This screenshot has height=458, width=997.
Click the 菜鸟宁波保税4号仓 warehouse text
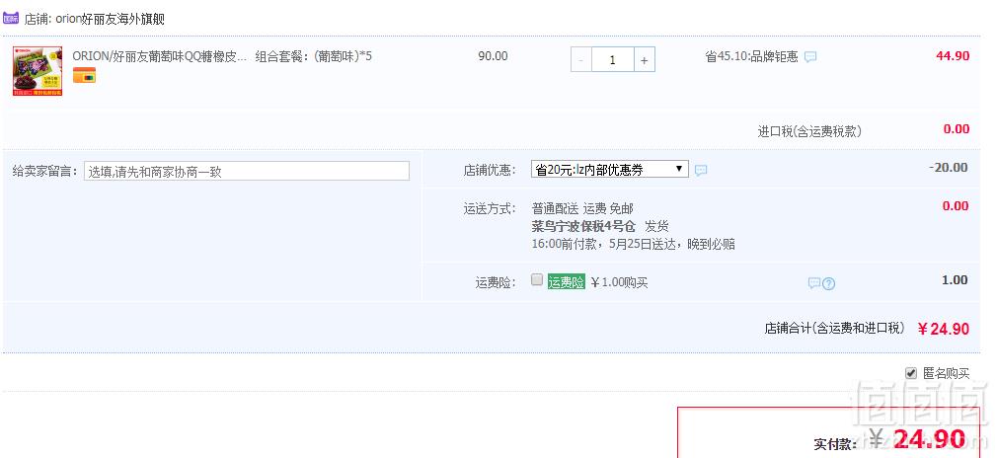pos(583,226)
